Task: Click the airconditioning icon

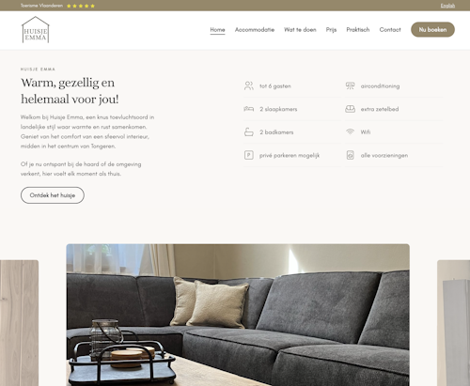Action: 350,85
